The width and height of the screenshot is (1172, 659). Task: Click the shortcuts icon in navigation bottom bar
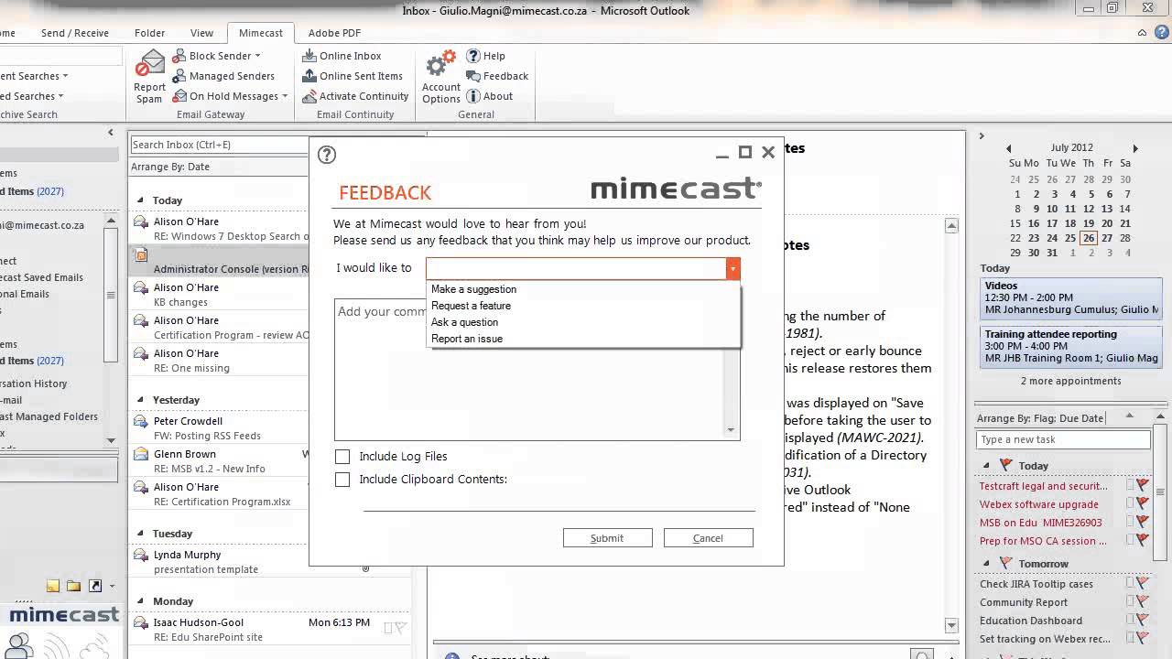pyautogui.click(x=94, y=586)
